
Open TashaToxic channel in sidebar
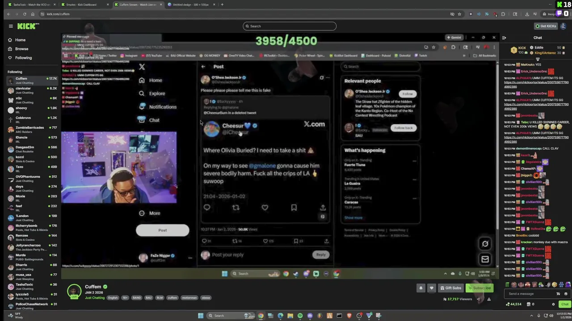[32, 286]
